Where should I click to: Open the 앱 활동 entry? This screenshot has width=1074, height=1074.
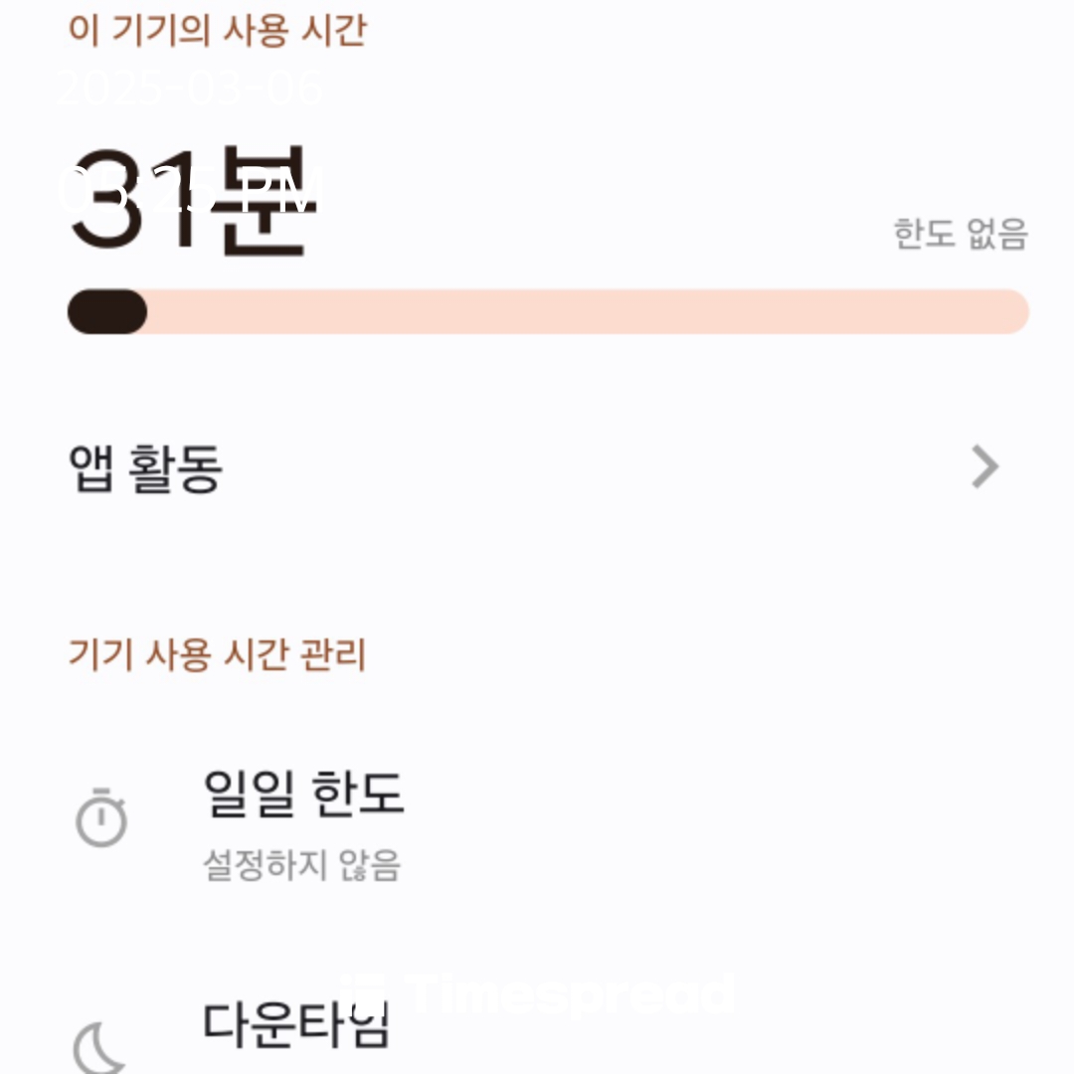click(x=145, y=467)
